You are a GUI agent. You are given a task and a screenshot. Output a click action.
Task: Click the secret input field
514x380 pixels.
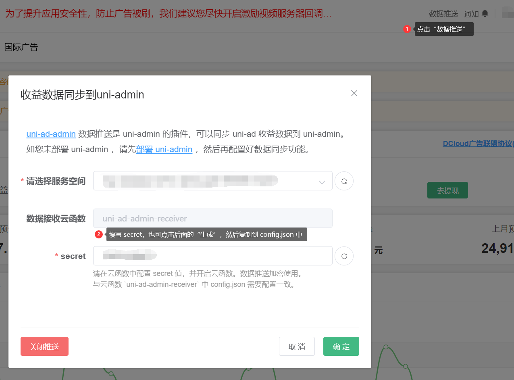[213, 256]
